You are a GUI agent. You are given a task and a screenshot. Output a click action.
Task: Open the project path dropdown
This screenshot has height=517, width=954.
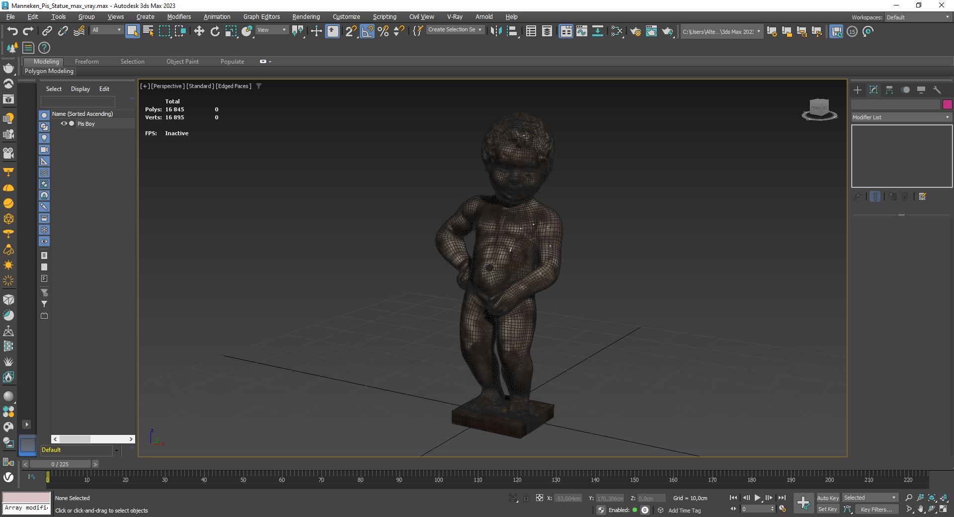721,31
